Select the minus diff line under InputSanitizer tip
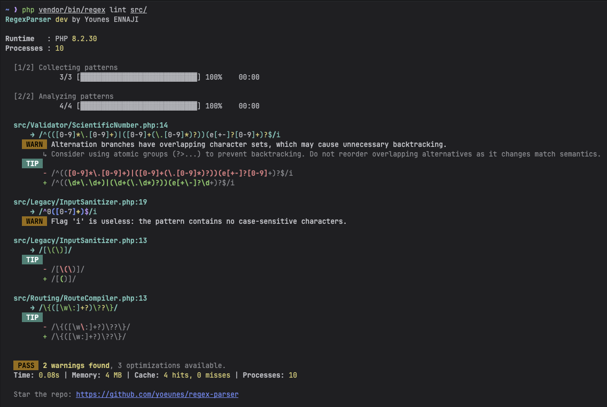Viewport: 607px width, 407px height. (x=63, y=269)
